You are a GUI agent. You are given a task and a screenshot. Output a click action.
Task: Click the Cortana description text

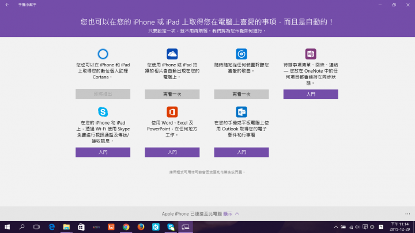click(103, 71)
